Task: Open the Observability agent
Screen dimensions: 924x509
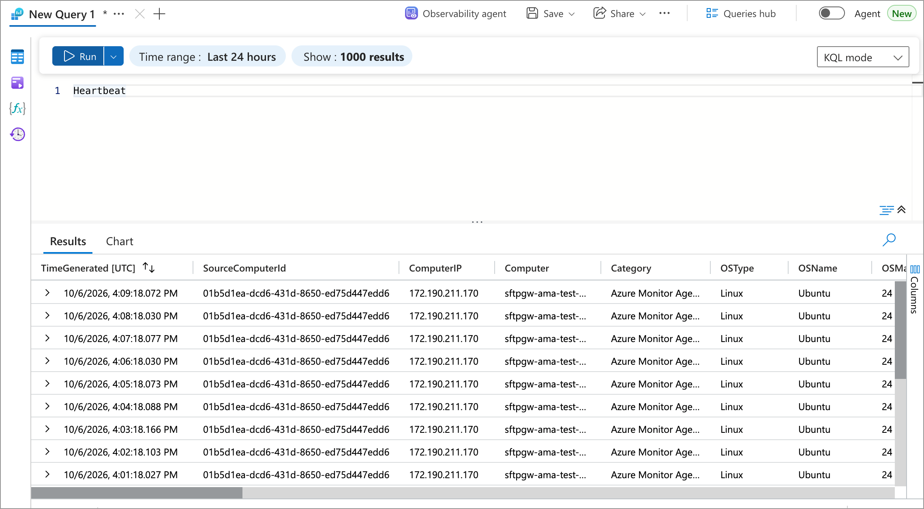Action: [x=455, y=14]
